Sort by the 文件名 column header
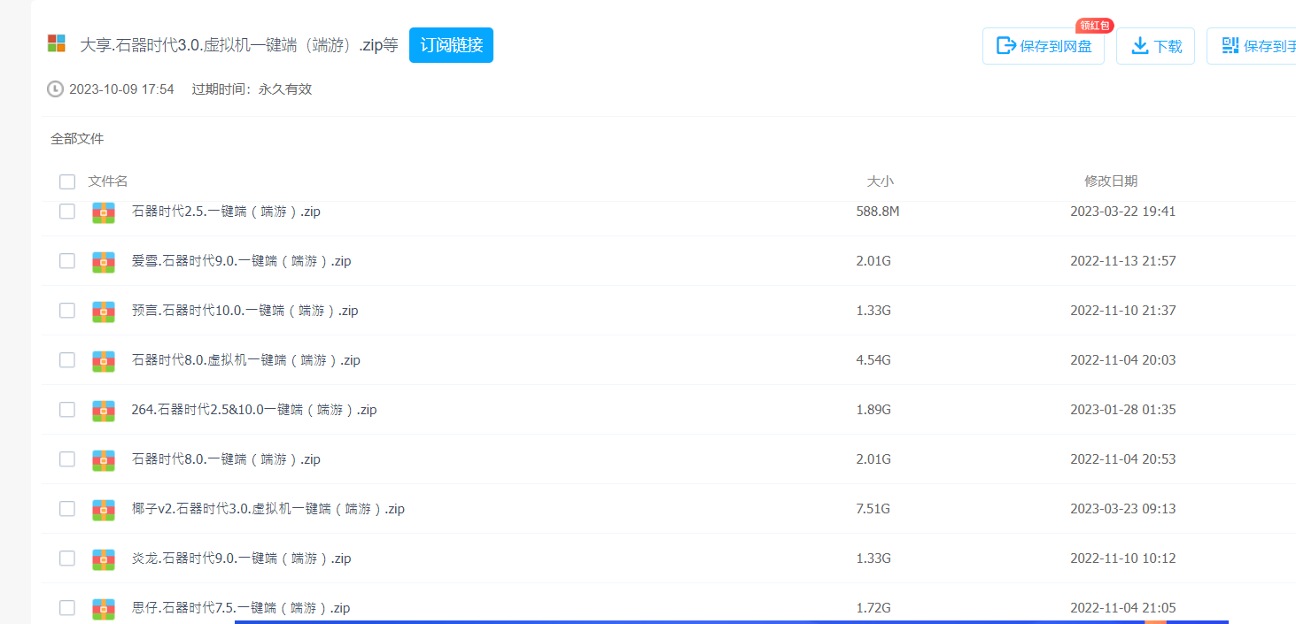This screenshot has width=1296, height=624. click(x=108, y=181)
